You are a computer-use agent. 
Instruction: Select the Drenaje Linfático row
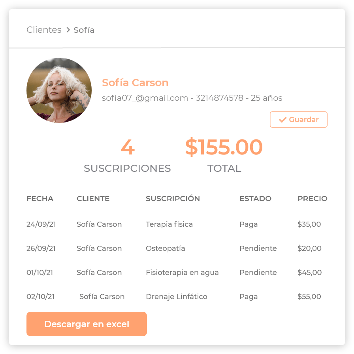[176, 297]
